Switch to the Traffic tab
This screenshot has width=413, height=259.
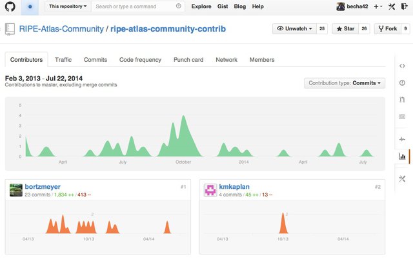[63, 60]
